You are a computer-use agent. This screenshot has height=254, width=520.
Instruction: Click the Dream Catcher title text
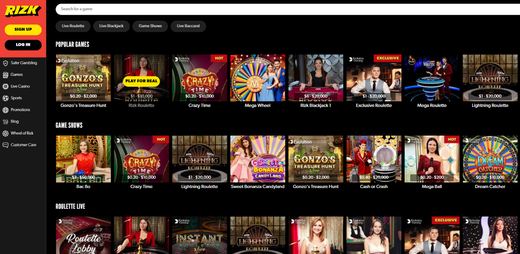tap(490, 186)
